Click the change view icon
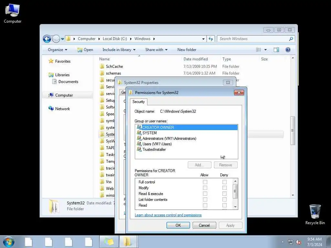This screenshot has height=248, width=331. (259, 50)
